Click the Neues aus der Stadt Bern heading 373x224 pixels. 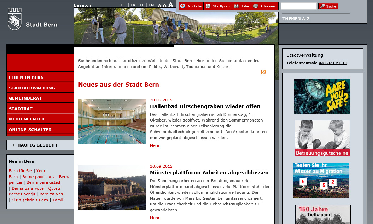[x=118, y=85]
